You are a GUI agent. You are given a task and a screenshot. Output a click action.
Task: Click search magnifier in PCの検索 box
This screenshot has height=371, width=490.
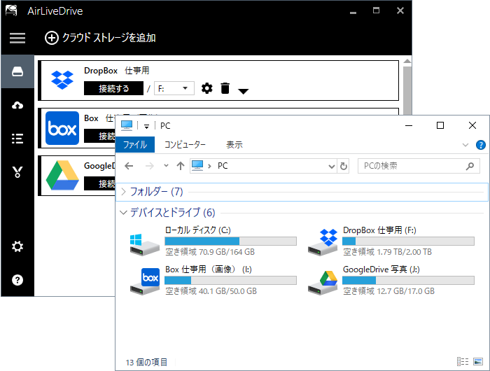(470, 166)
